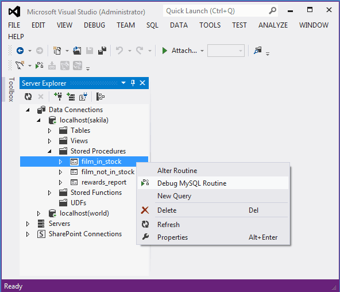The image size is (340, 292).
Task: Select the UDFs folder
Action: coord(78,203)
